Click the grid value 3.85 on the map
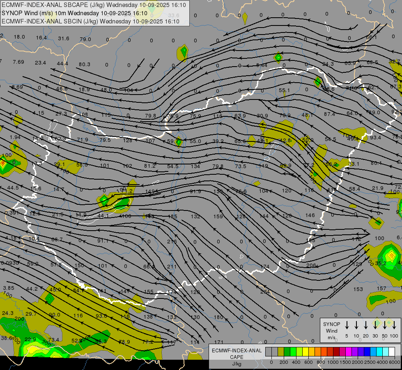The height and width of the screenshot is (370, 402). (x=9, y=288)
